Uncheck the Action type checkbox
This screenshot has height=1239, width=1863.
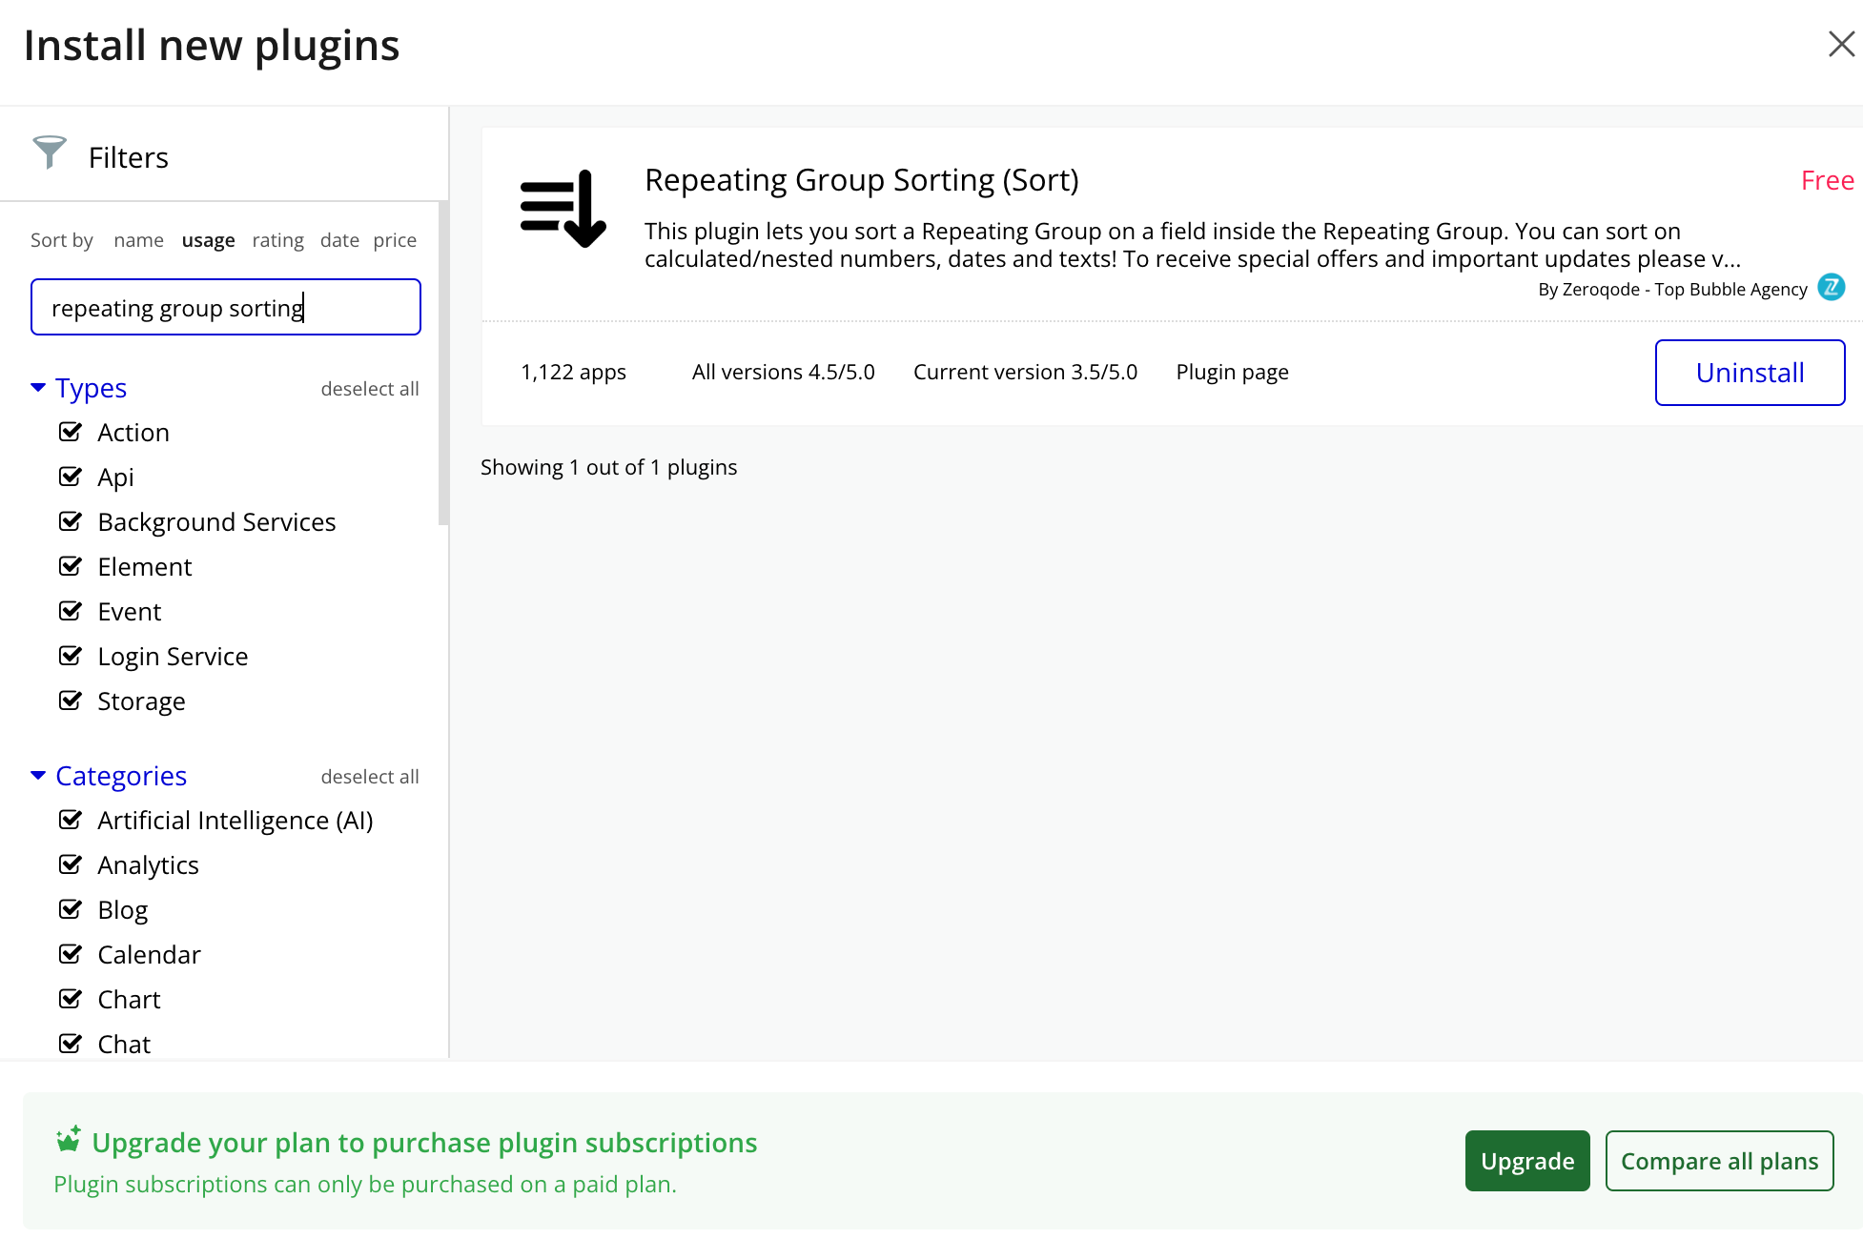tap(71, 432)
